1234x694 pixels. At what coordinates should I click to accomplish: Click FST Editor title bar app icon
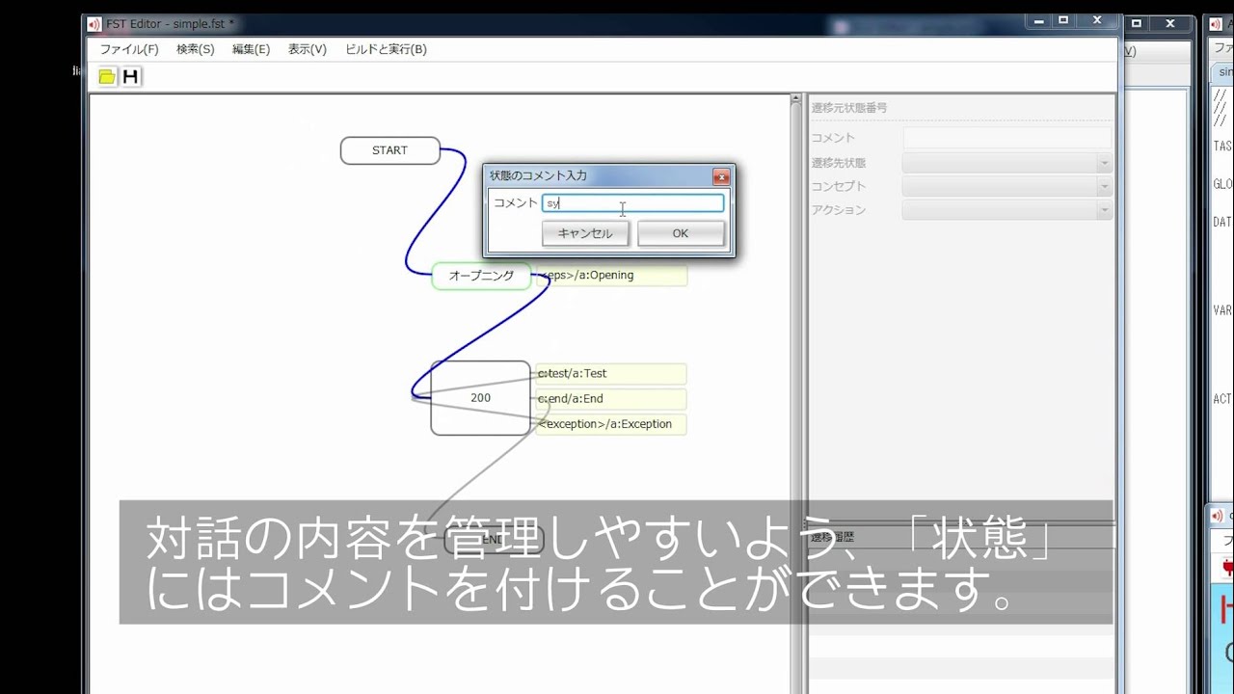pyautogui.click(x=94, y=23)
